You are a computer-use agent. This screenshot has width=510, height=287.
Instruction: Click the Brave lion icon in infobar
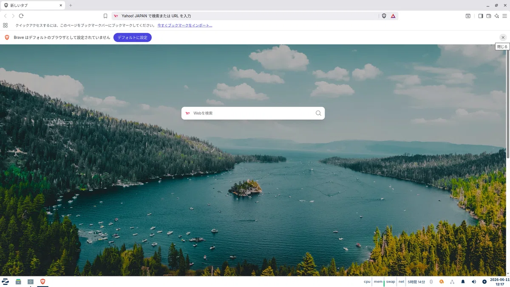pyautogui.click(x=7, y=37)
